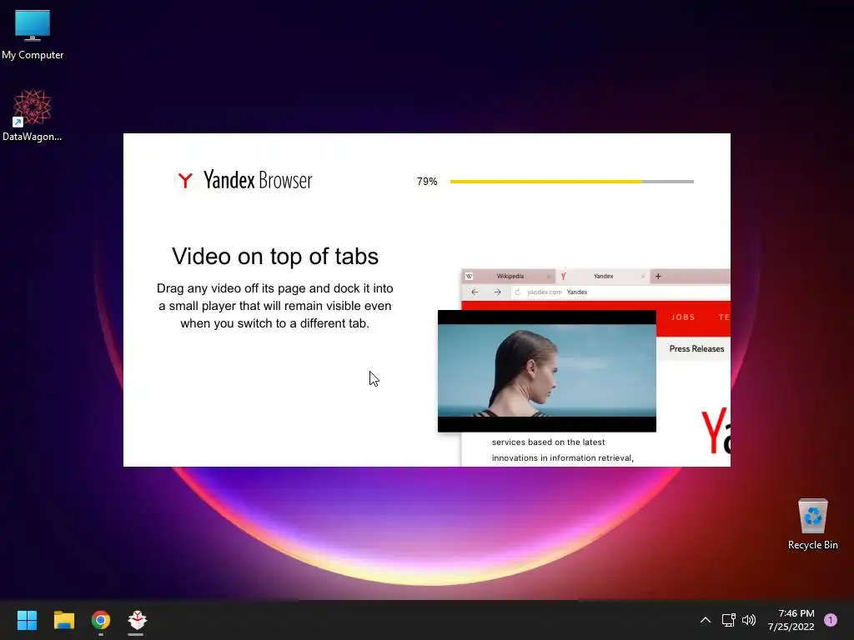Click the JOBS menu item in illustration
The width and height of the screenshot is (854, 640).
coord(683,317)
